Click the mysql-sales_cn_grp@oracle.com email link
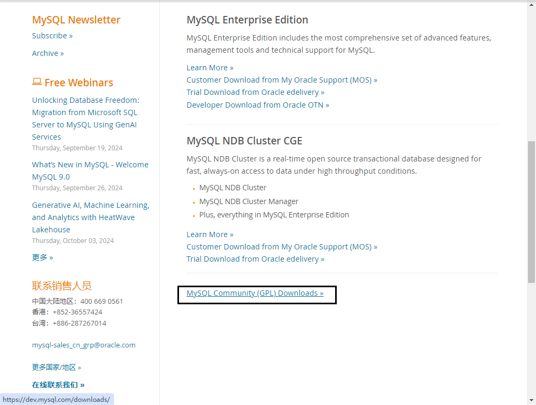536x405 pixels. point(84,345)
